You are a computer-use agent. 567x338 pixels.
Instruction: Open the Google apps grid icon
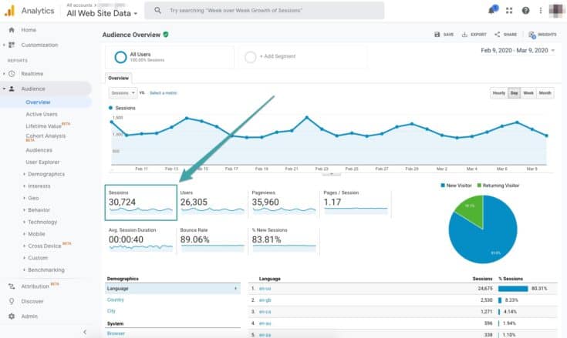[509, 11]
